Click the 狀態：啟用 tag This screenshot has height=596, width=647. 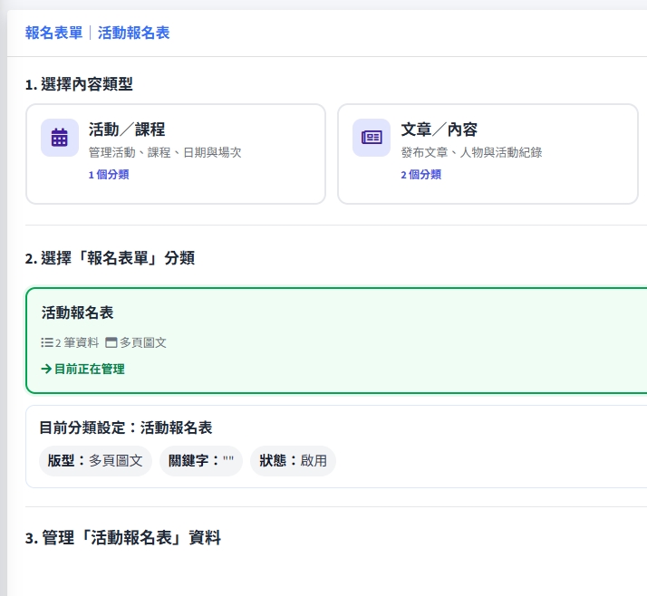tap(293, 461)
